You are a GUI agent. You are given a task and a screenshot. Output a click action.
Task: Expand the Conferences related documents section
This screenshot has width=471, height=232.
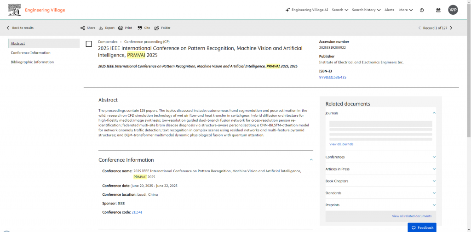(380, 157)
